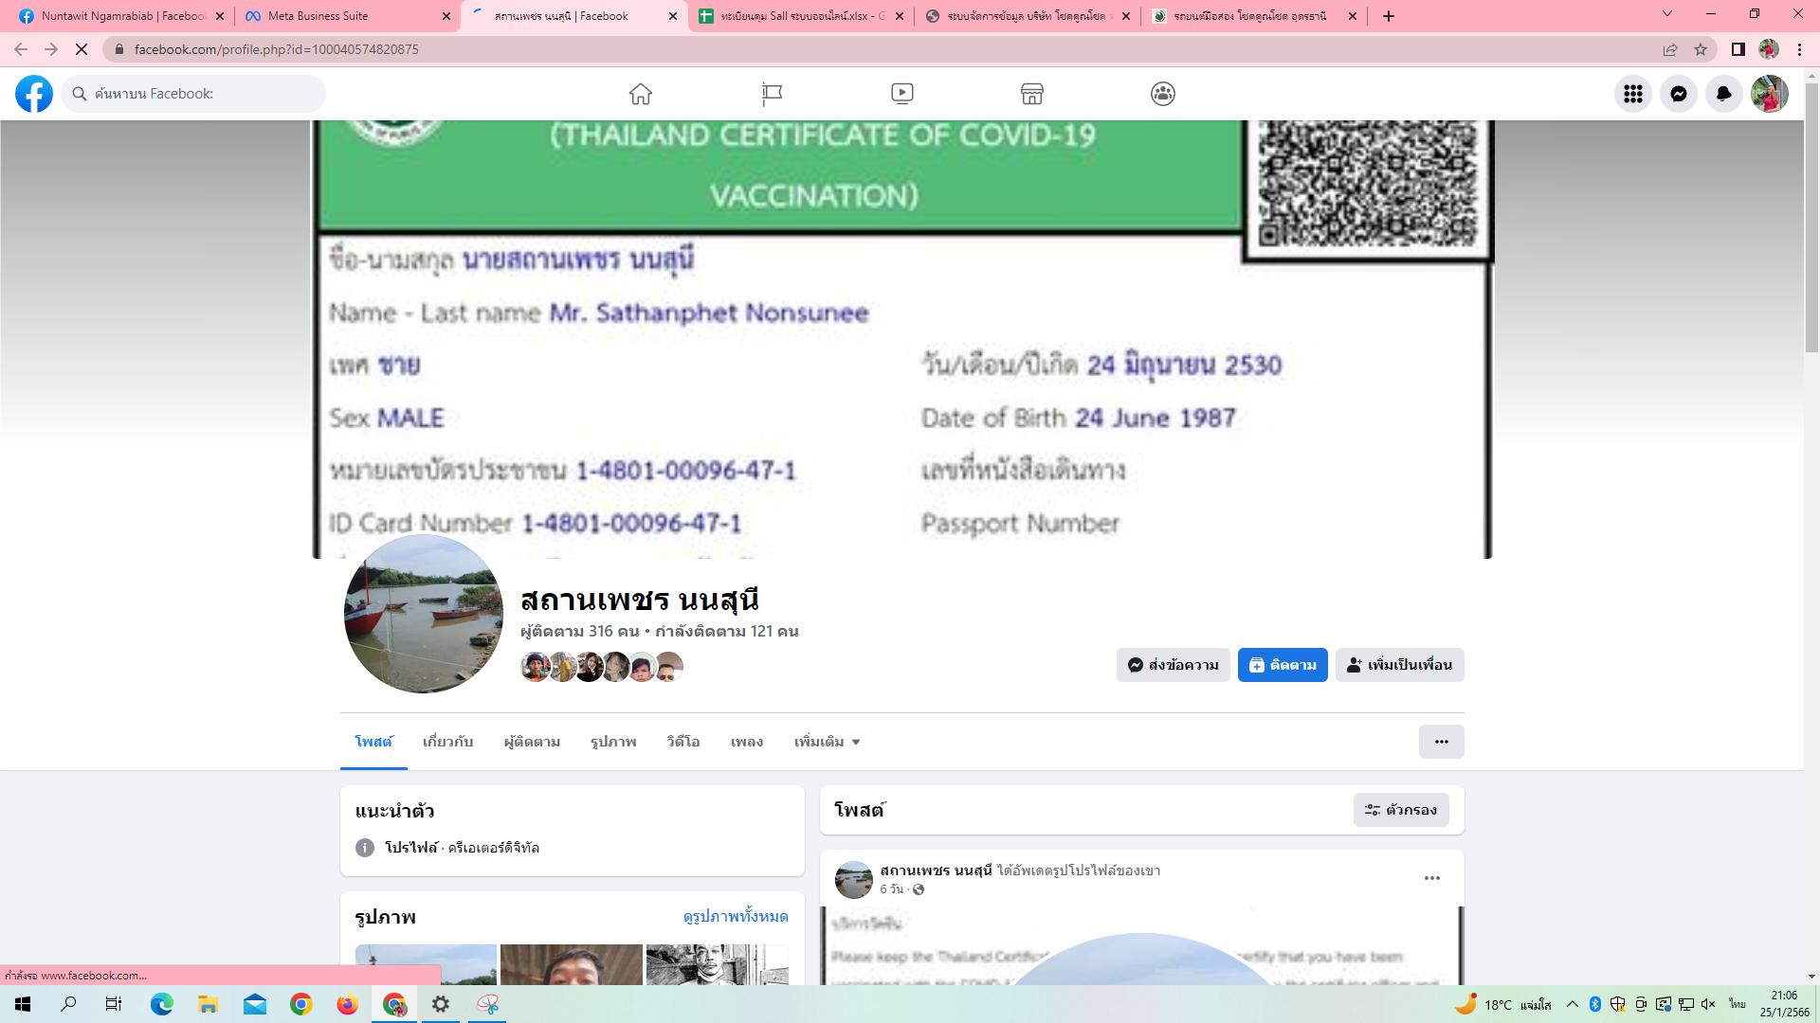Open notifications bell icon

1723,94
